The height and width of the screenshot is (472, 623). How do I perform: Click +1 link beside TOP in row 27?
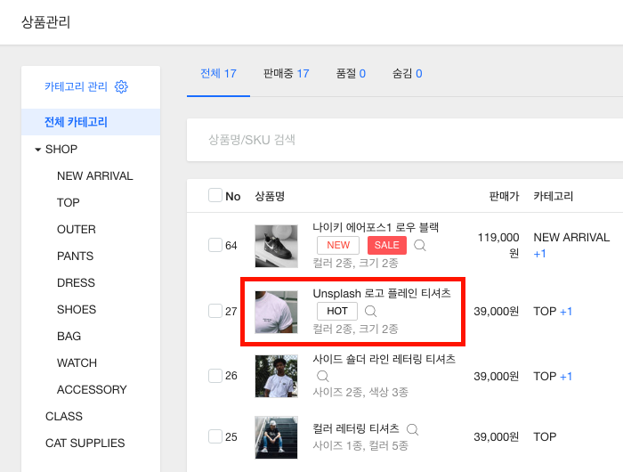pyautogui.click(x=566, y=312)
